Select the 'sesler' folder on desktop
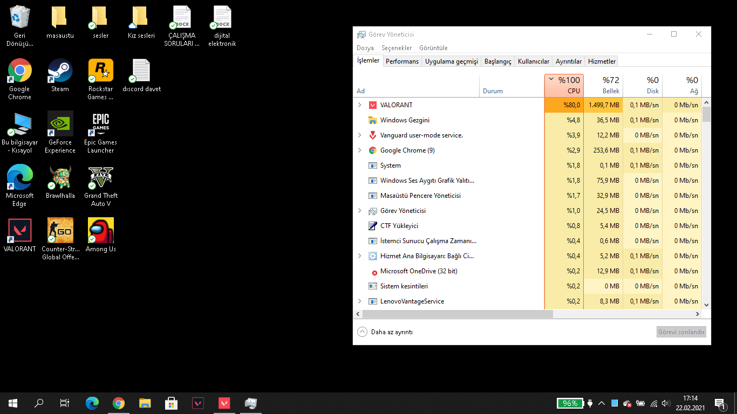 pyautogui.click(x=101, y=22)
